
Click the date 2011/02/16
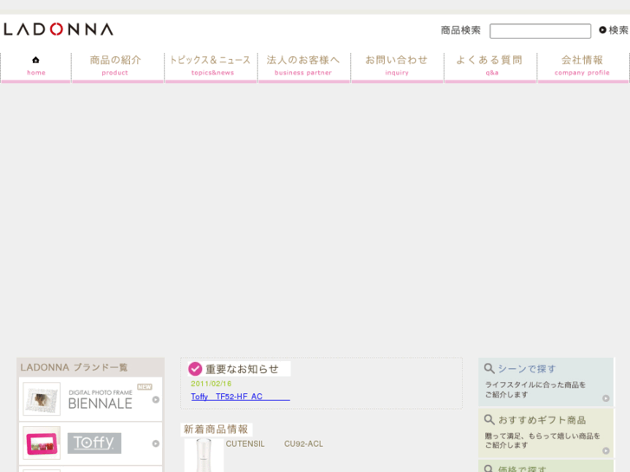(211, 384)
